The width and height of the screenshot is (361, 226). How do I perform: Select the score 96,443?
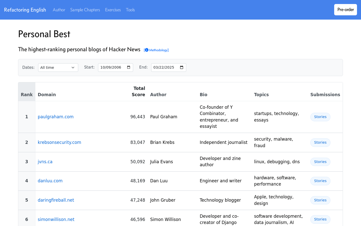(x=138, y=117)
